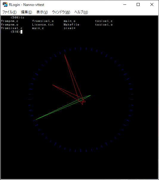The image size is (159, 180).
Task: Click the frompnm.c filename in listing
Action: 10,21
